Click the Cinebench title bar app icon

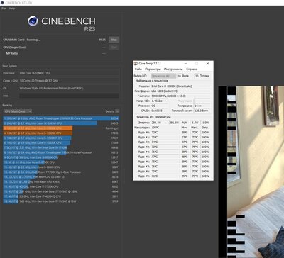(2, 3)
